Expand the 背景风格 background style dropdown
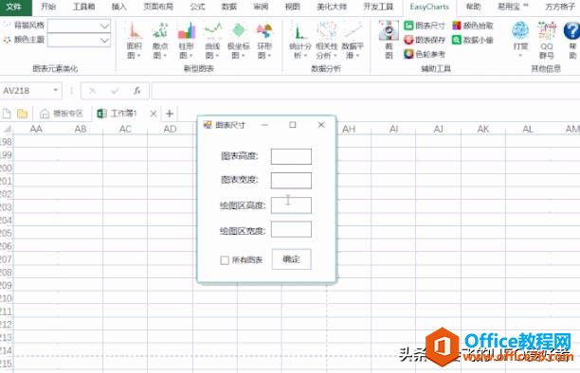 (104, 27)
